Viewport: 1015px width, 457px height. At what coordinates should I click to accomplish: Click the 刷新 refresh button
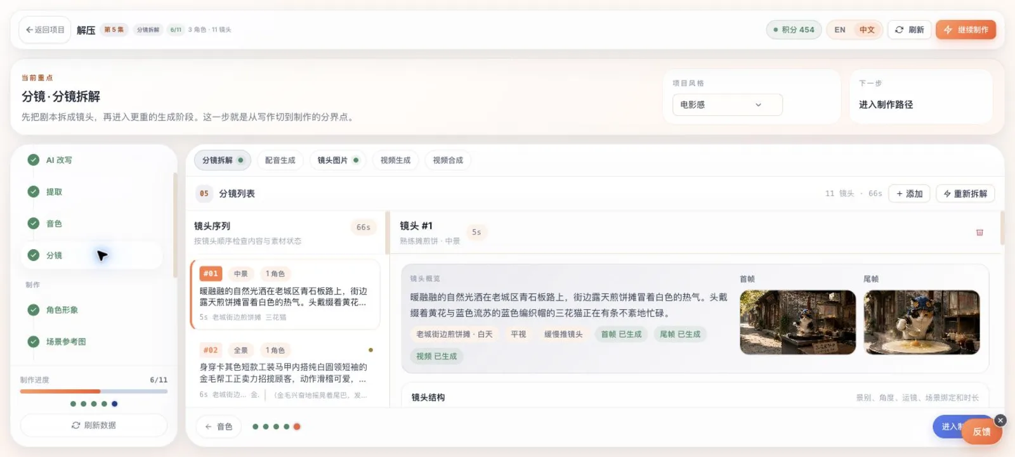(x=909, y=30)
